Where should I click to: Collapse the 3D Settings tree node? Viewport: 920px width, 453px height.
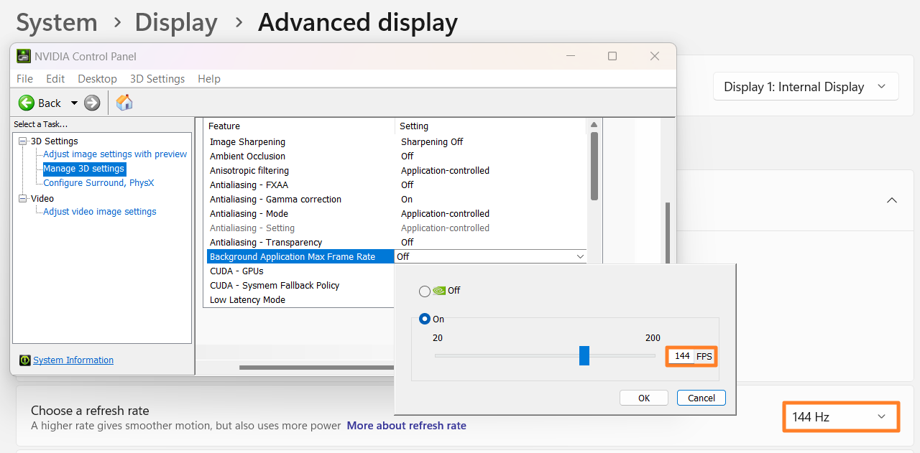click(23, 141)
